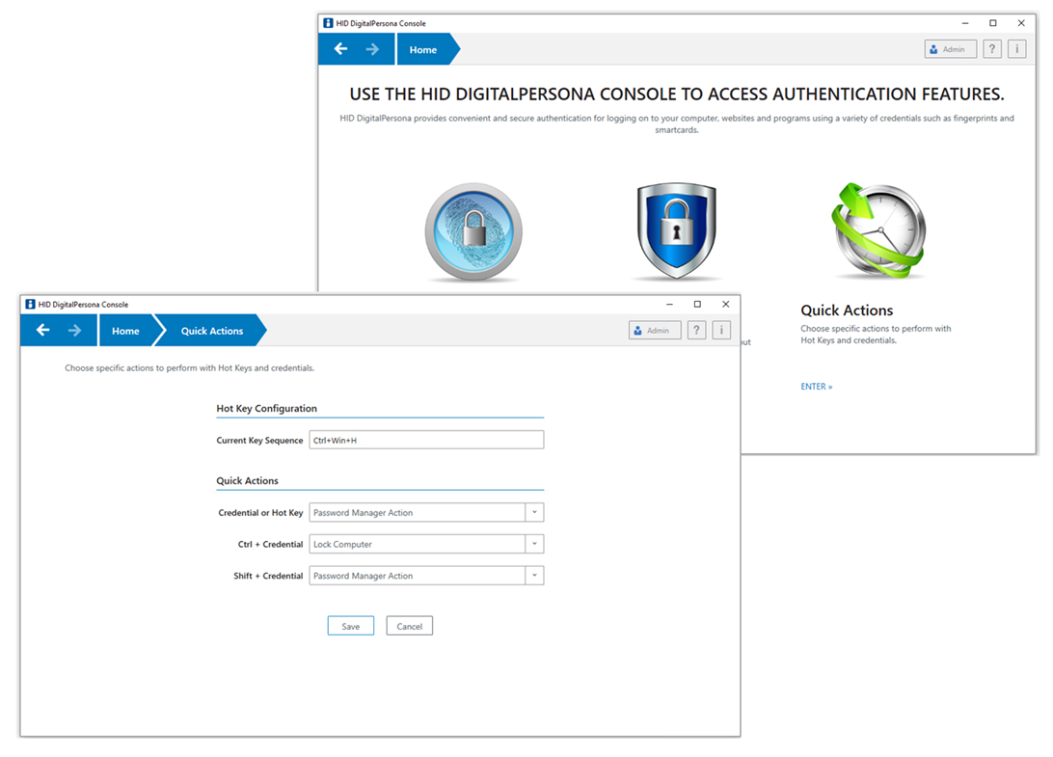1053x757 pixels.
Task: Save the Quick Actions settings
Action: 350,627
